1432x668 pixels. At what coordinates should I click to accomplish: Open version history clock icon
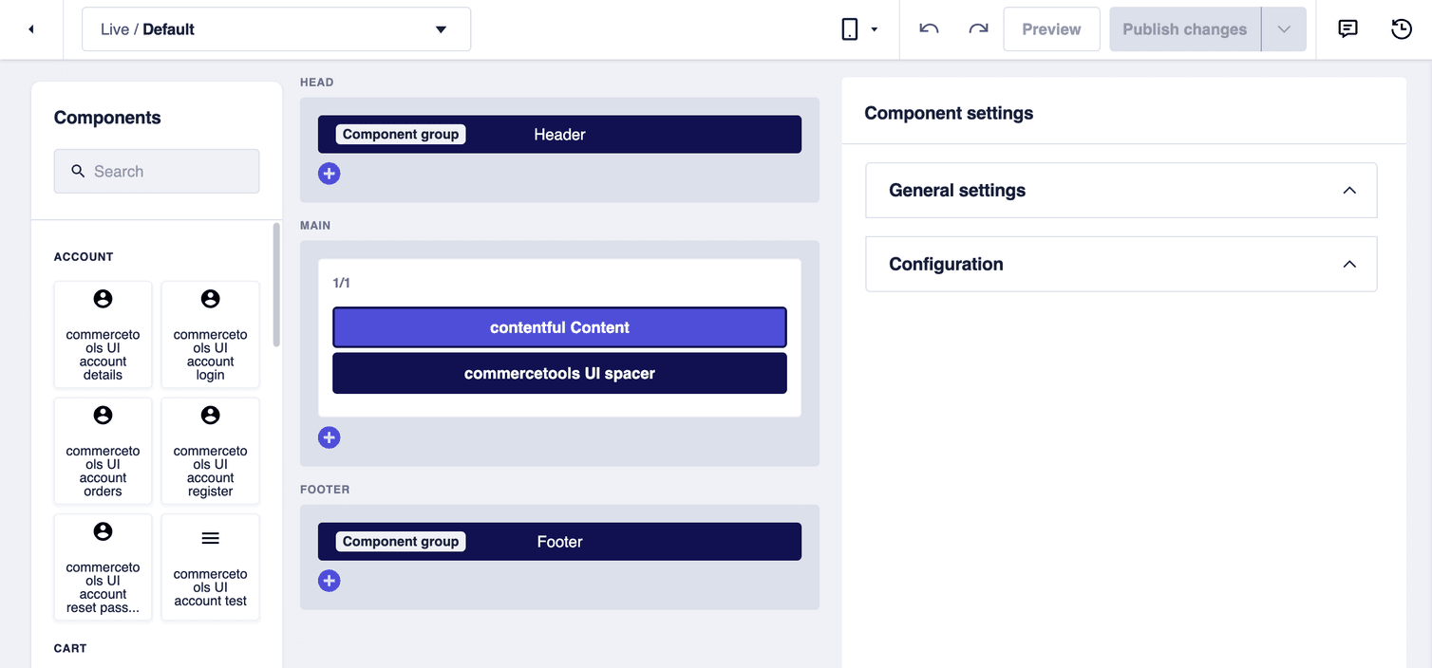[1401, 28]
